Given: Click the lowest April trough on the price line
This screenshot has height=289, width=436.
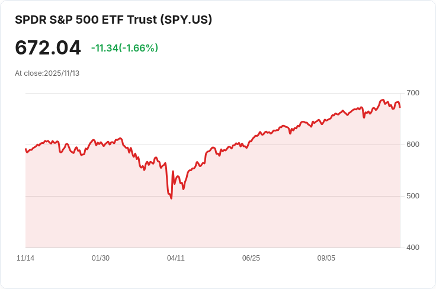Looking at the screenshot, I should [171, 198].
